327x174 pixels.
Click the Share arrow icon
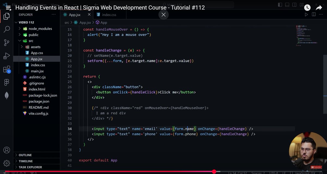(x=319, y=8)
